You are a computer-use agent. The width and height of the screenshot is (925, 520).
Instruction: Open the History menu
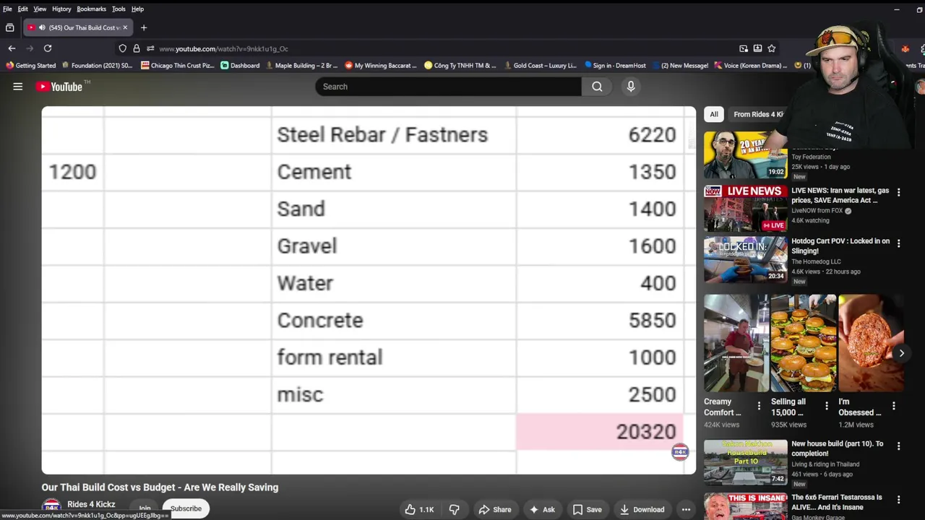pos(61,9)
